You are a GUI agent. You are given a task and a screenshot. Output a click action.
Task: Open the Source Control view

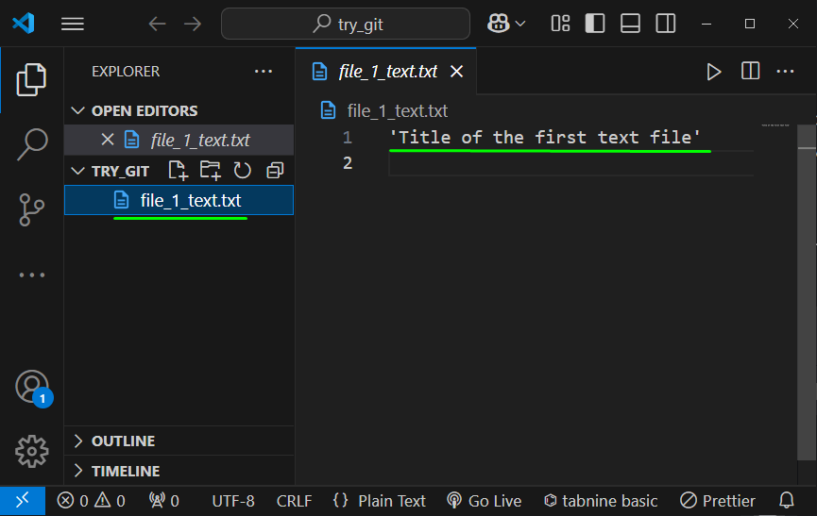tap(32, 209)
